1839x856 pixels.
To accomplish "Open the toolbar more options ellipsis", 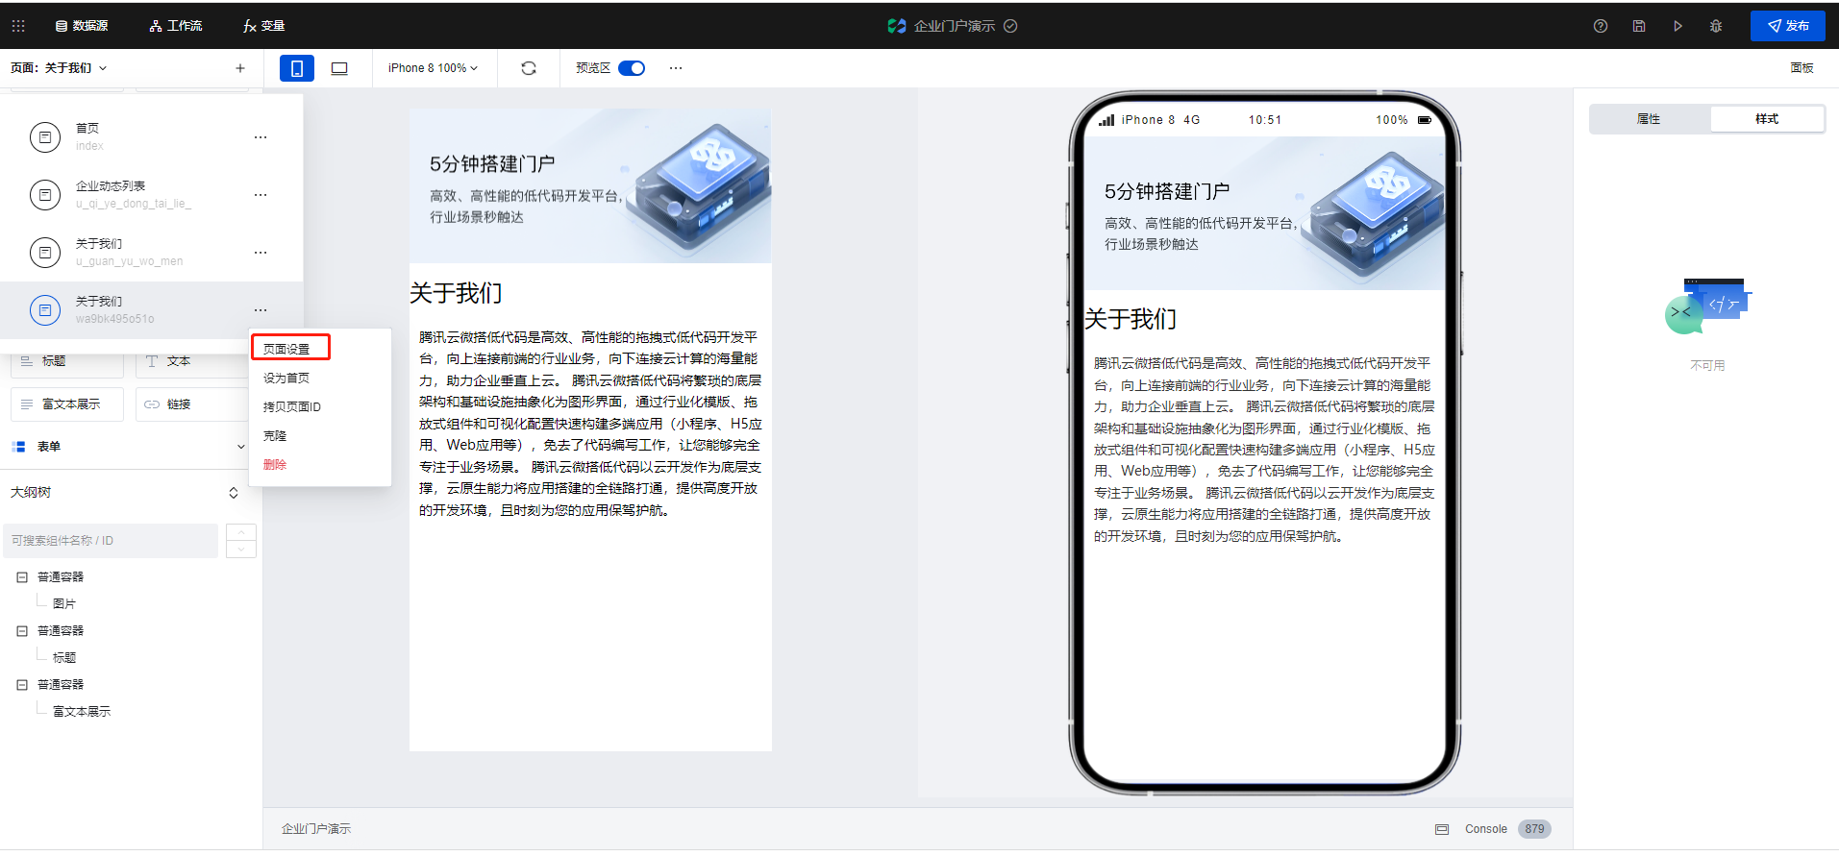I will [x=676, y=68].
